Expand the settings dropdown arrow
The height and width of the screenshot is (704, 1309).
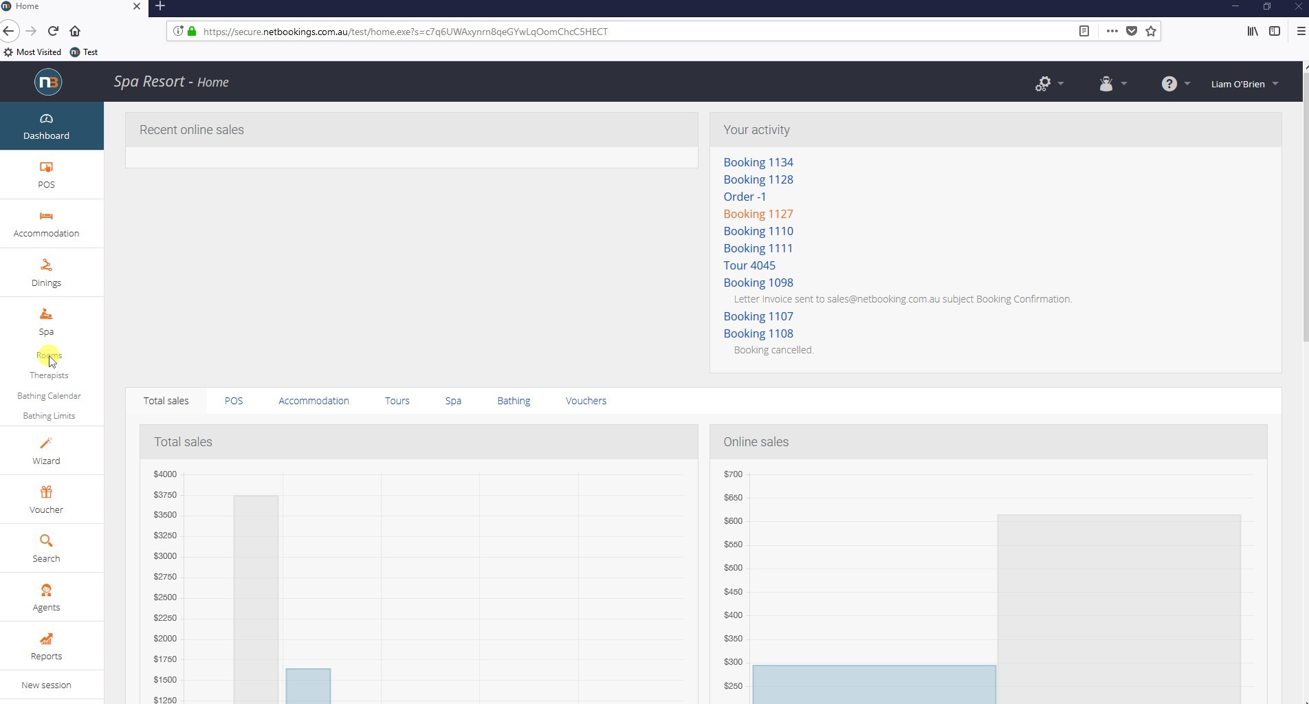[x=1061, y=84]
